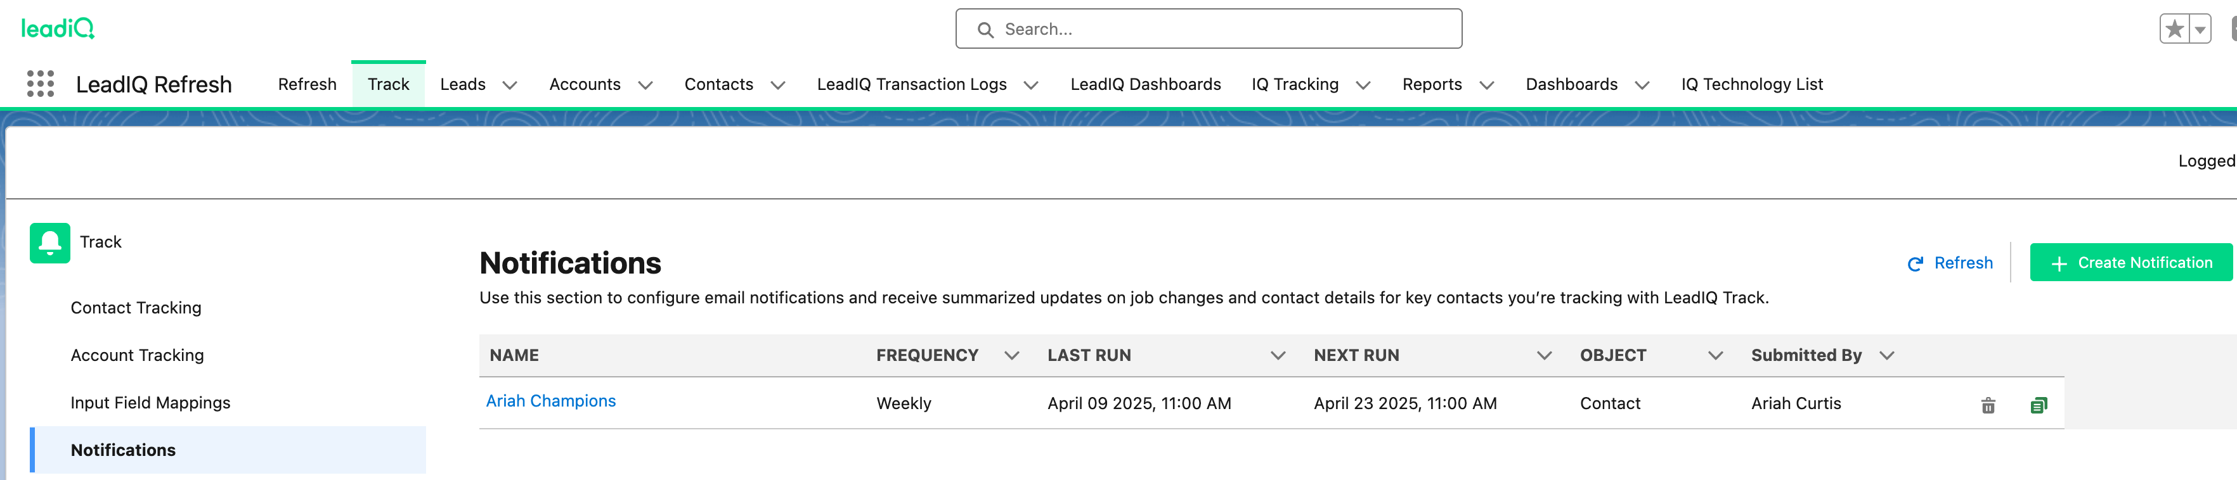Open the favorites list dropdown arrow
Image resolution: width=2237 pixels, height=480 pixels.
(2200, 30)
